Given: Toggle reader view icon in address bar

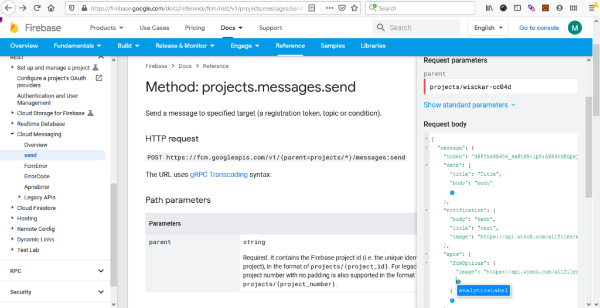Looking at the screenshot, I should click(311, 8).
